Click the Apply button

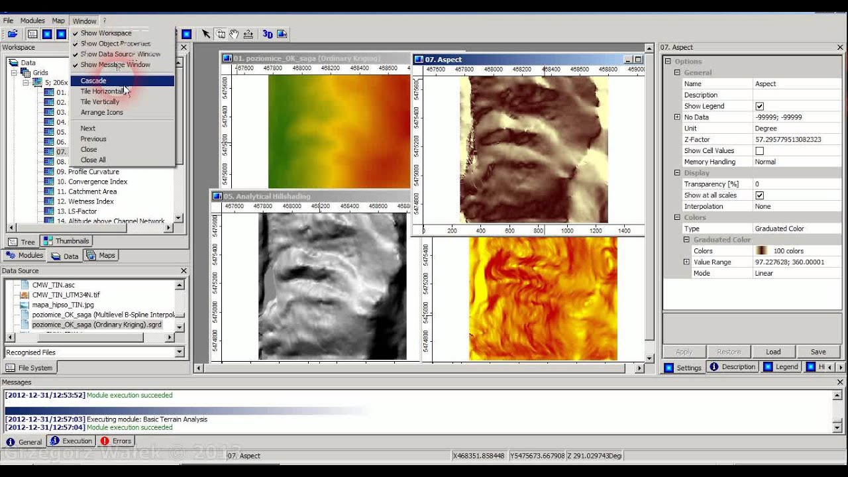tap(684, 352)
